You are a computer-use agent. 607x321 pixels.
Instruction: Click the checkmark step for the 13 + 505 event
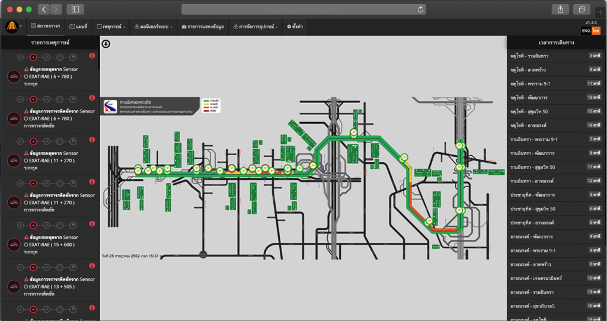tap(46, 267)
